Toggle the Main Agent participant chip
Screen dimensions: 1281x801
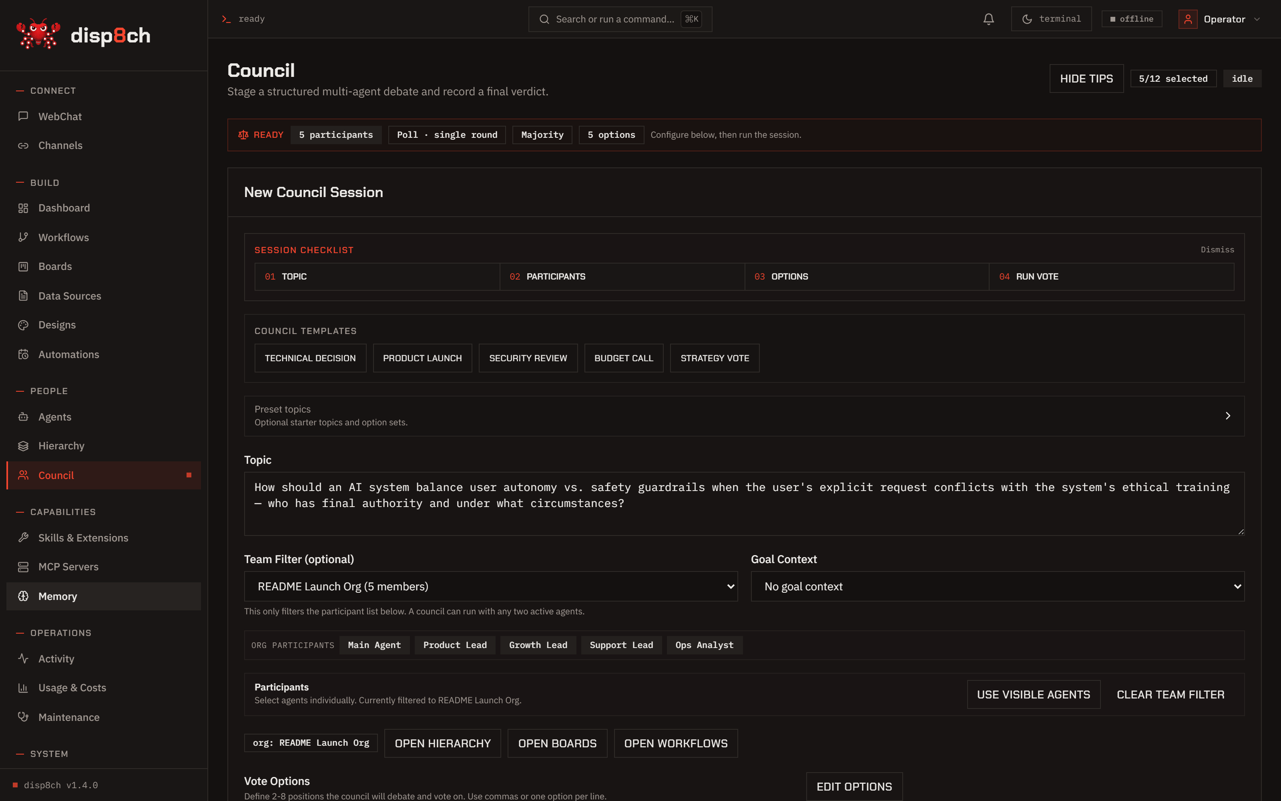[x=374, y=645]
